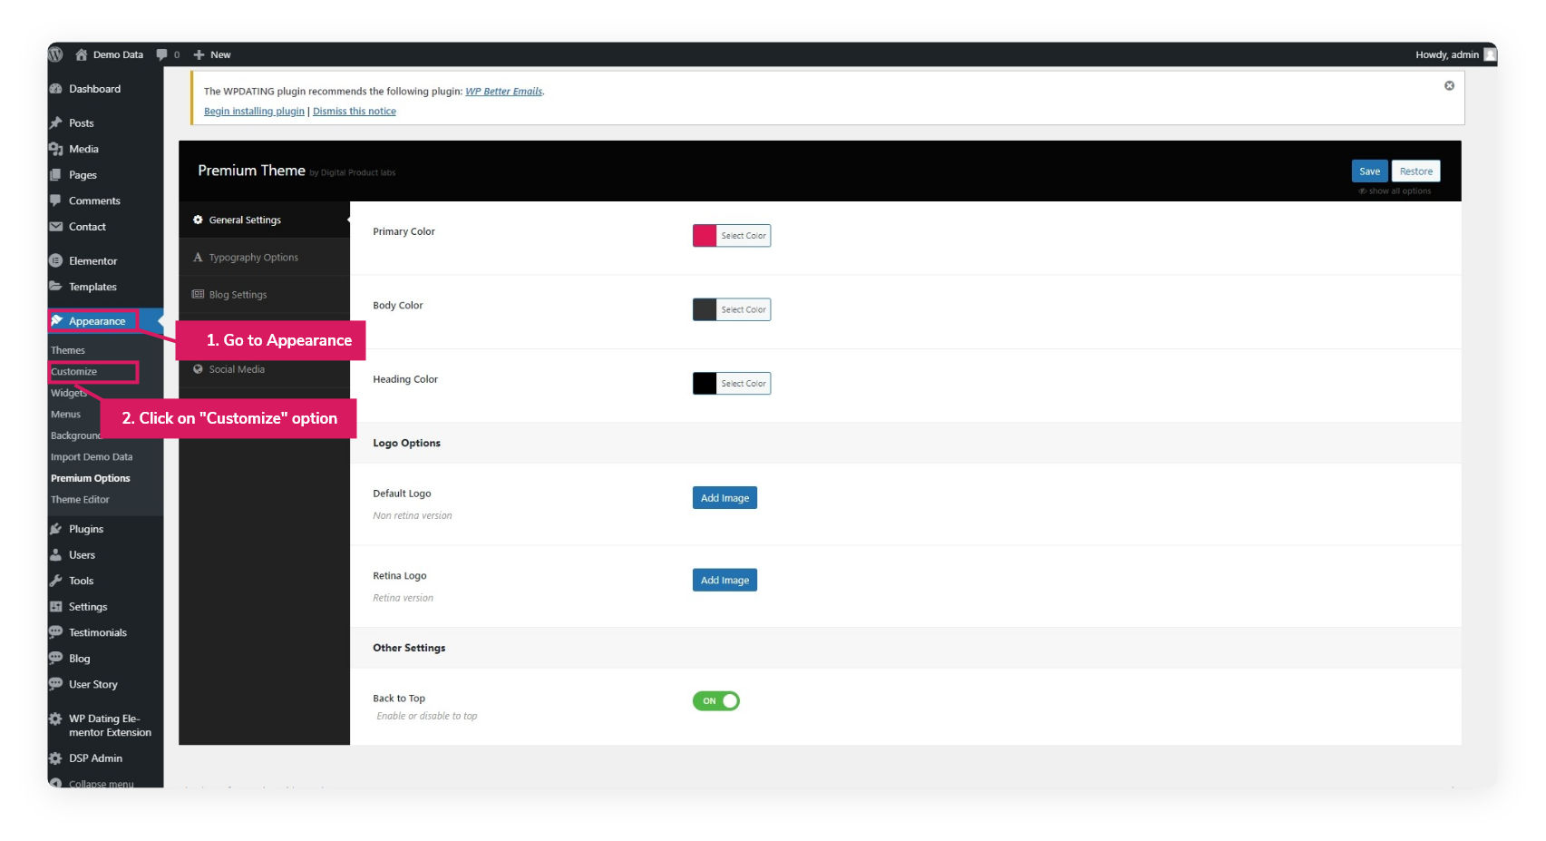The height and width of the screenshot is (841, 1546).
Task: Click Select Color for Primary Color
Action: (744, 236)
